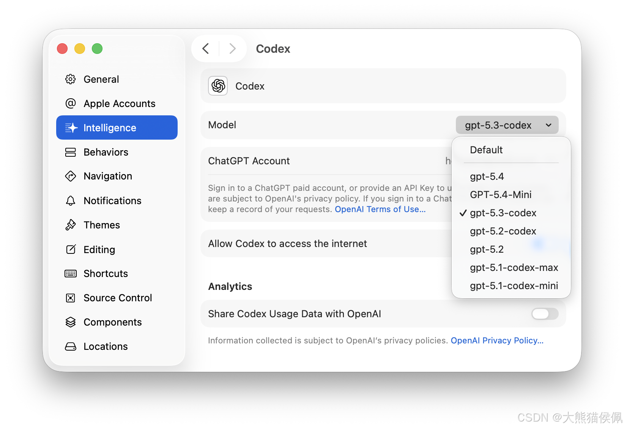
Task: Open Notifications settings pane
Action: click(x=117, y=201)
